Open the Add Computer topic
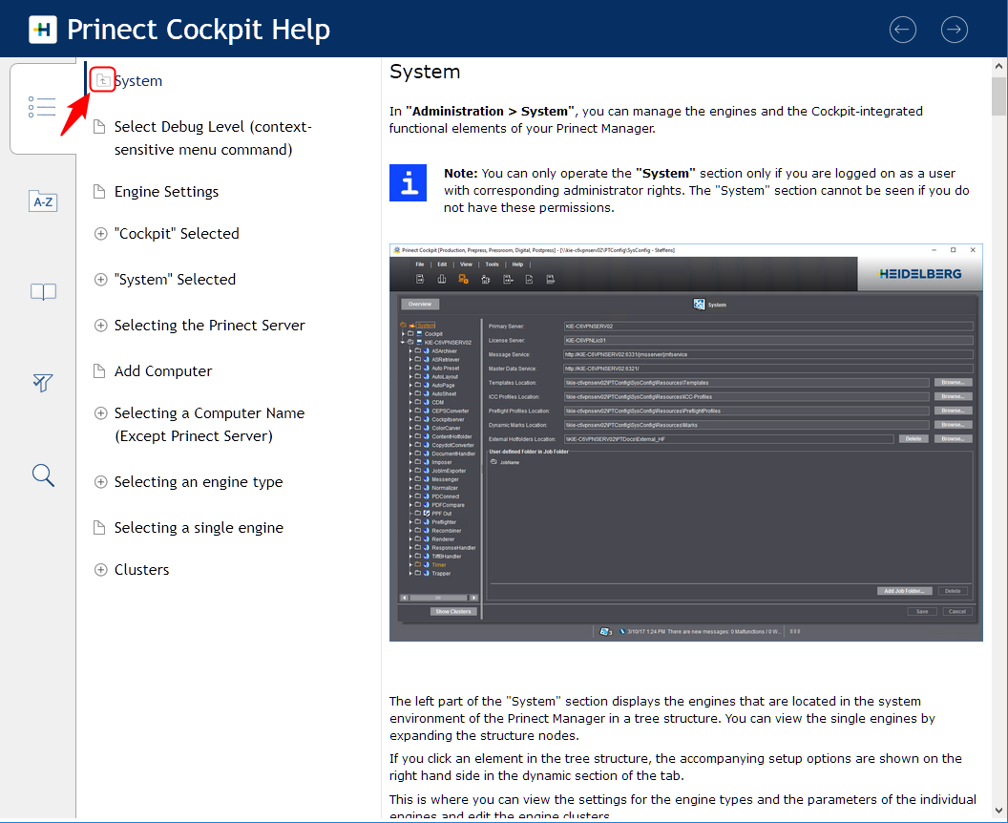The width and height of the screenshot is (1008, 823). click(163, 371)
